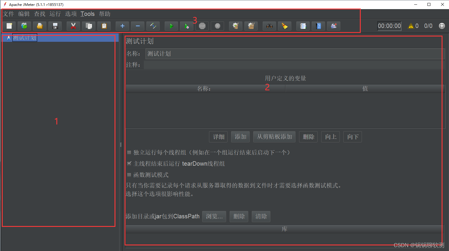
Task: Enable 函数测试模式 checkbox
Action: (129, 174)
